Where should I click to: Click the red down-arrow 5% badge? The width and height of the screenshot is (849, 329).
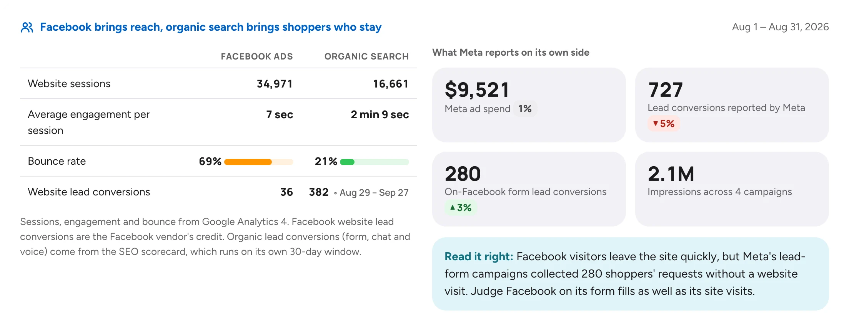[x=664, y=124]
